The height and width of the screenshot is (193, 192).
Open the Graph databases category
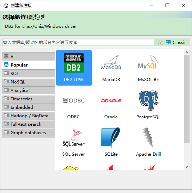[29, 133]
